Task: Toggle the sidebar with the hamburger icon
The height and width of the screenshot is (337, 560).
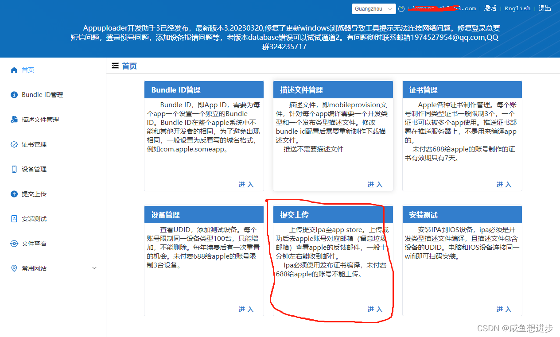Action: coord(115,65)
